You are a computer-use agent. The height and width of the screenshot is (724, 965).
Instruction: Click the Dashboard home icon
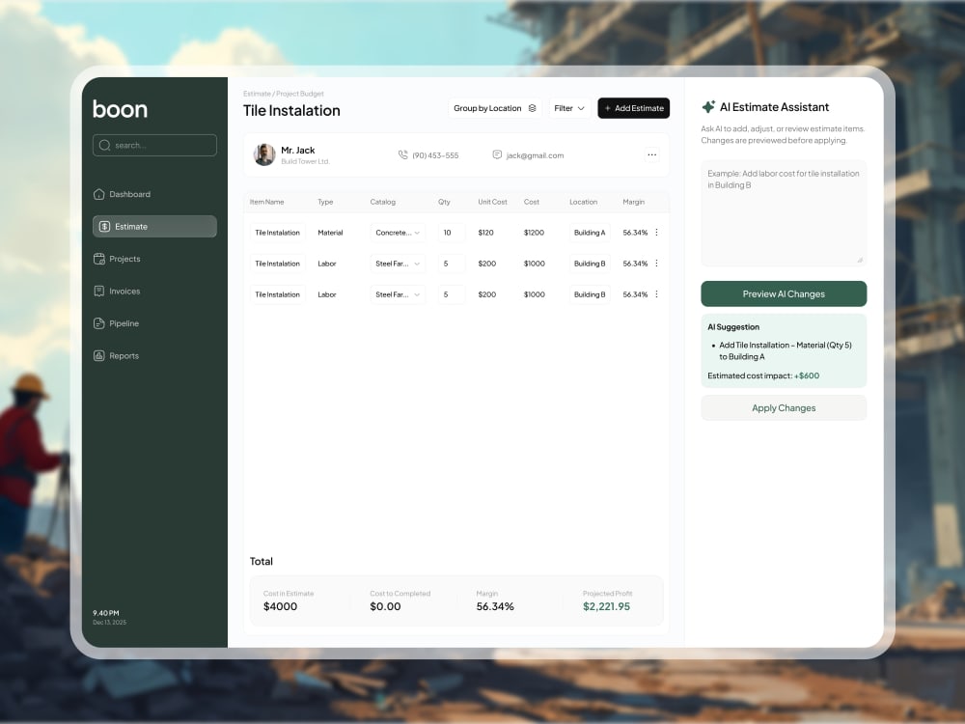pyautogui.click(x=99, y=194)
